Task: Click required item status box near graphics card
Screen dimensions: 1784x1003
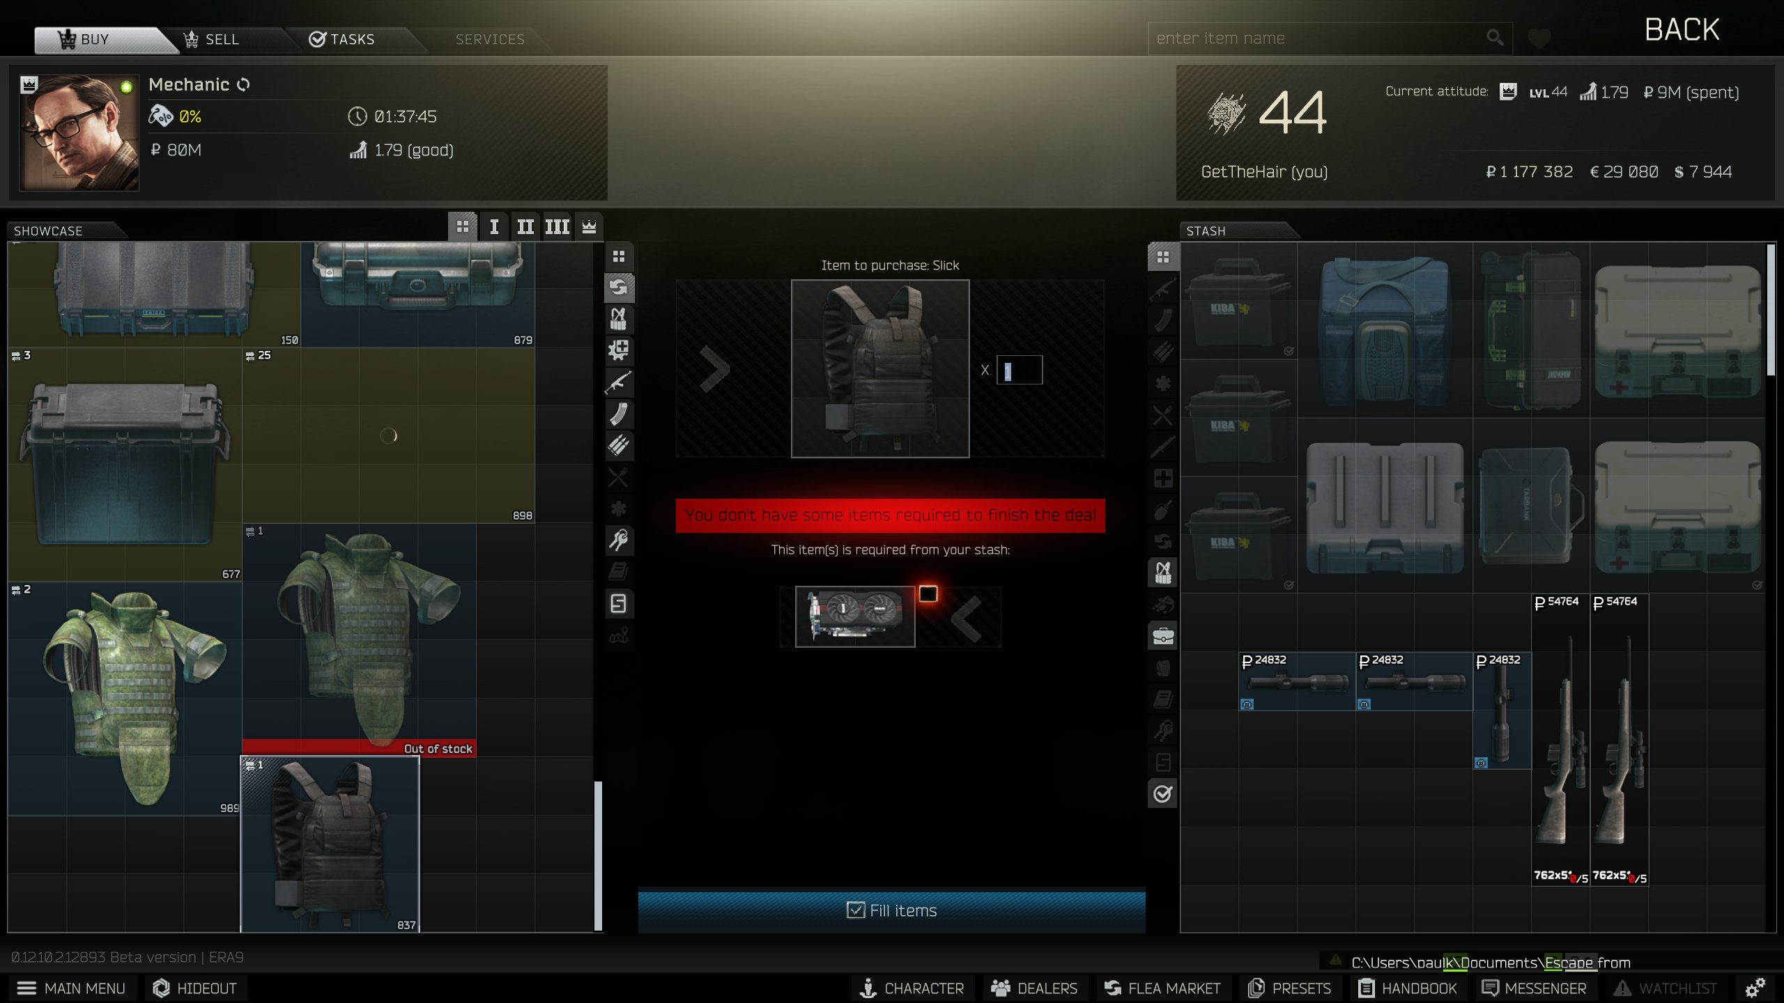Action: [928, 593]
